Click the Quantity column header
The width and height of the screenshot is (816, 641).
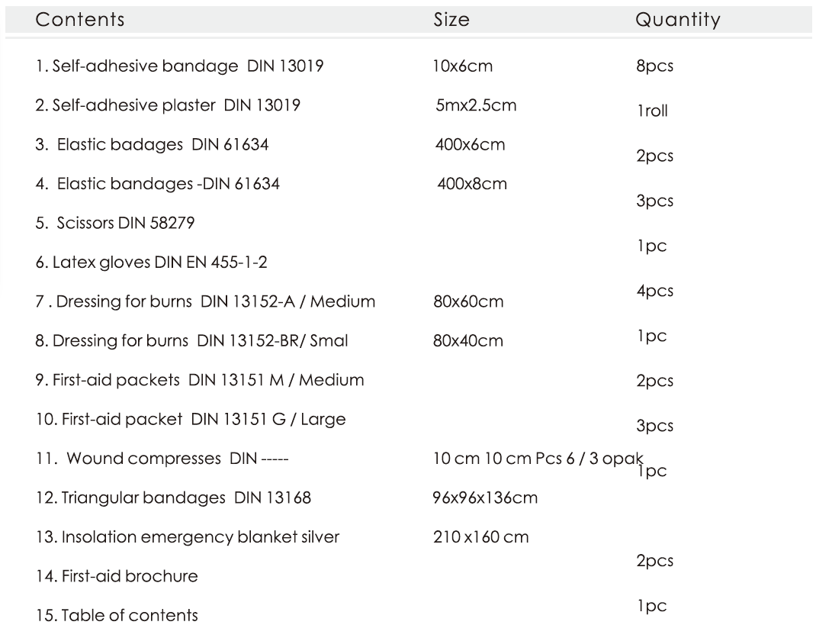(678, 21)
